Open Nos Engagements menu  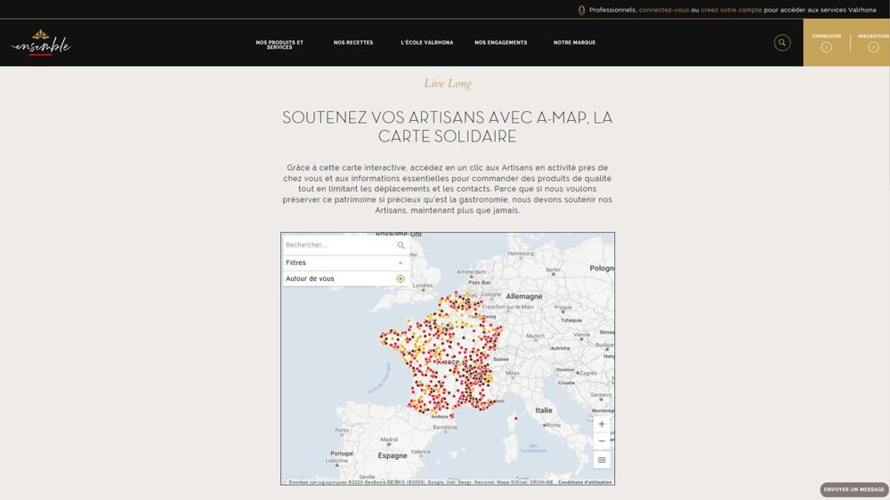pos(500,43)
